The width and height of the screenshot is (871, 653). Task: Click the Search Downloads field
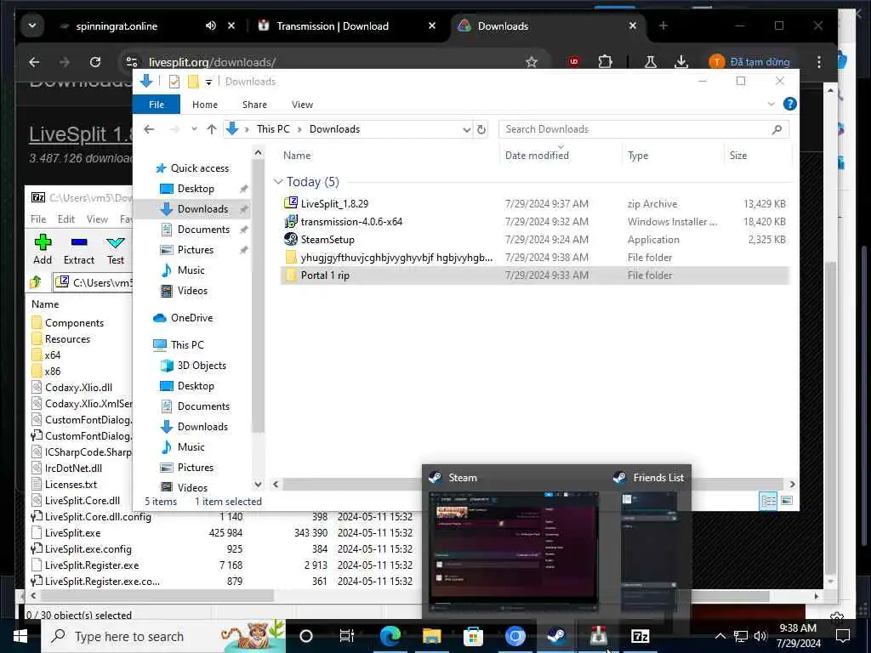[x=643, y=129]
